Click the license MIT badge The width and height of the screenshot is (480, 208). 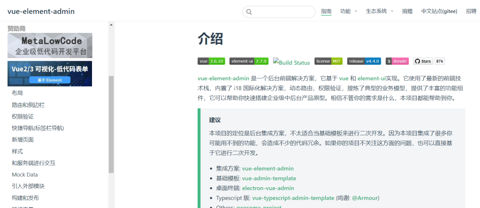pyautogui.click(x=328, y=61)
